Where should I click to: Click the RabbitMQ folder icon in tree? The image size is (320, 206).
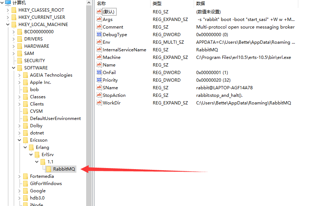click(49, 169)
